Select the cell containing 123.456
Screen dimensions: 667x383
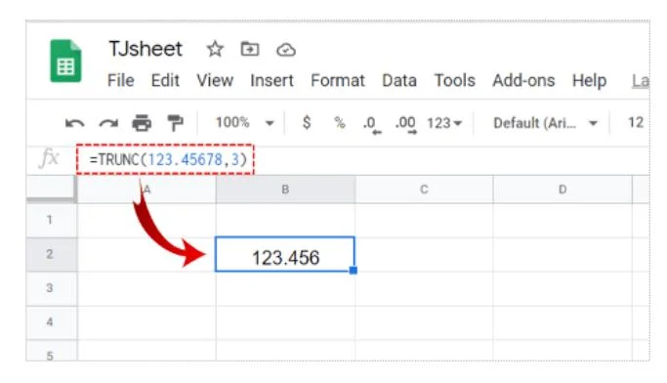point(285,254)
